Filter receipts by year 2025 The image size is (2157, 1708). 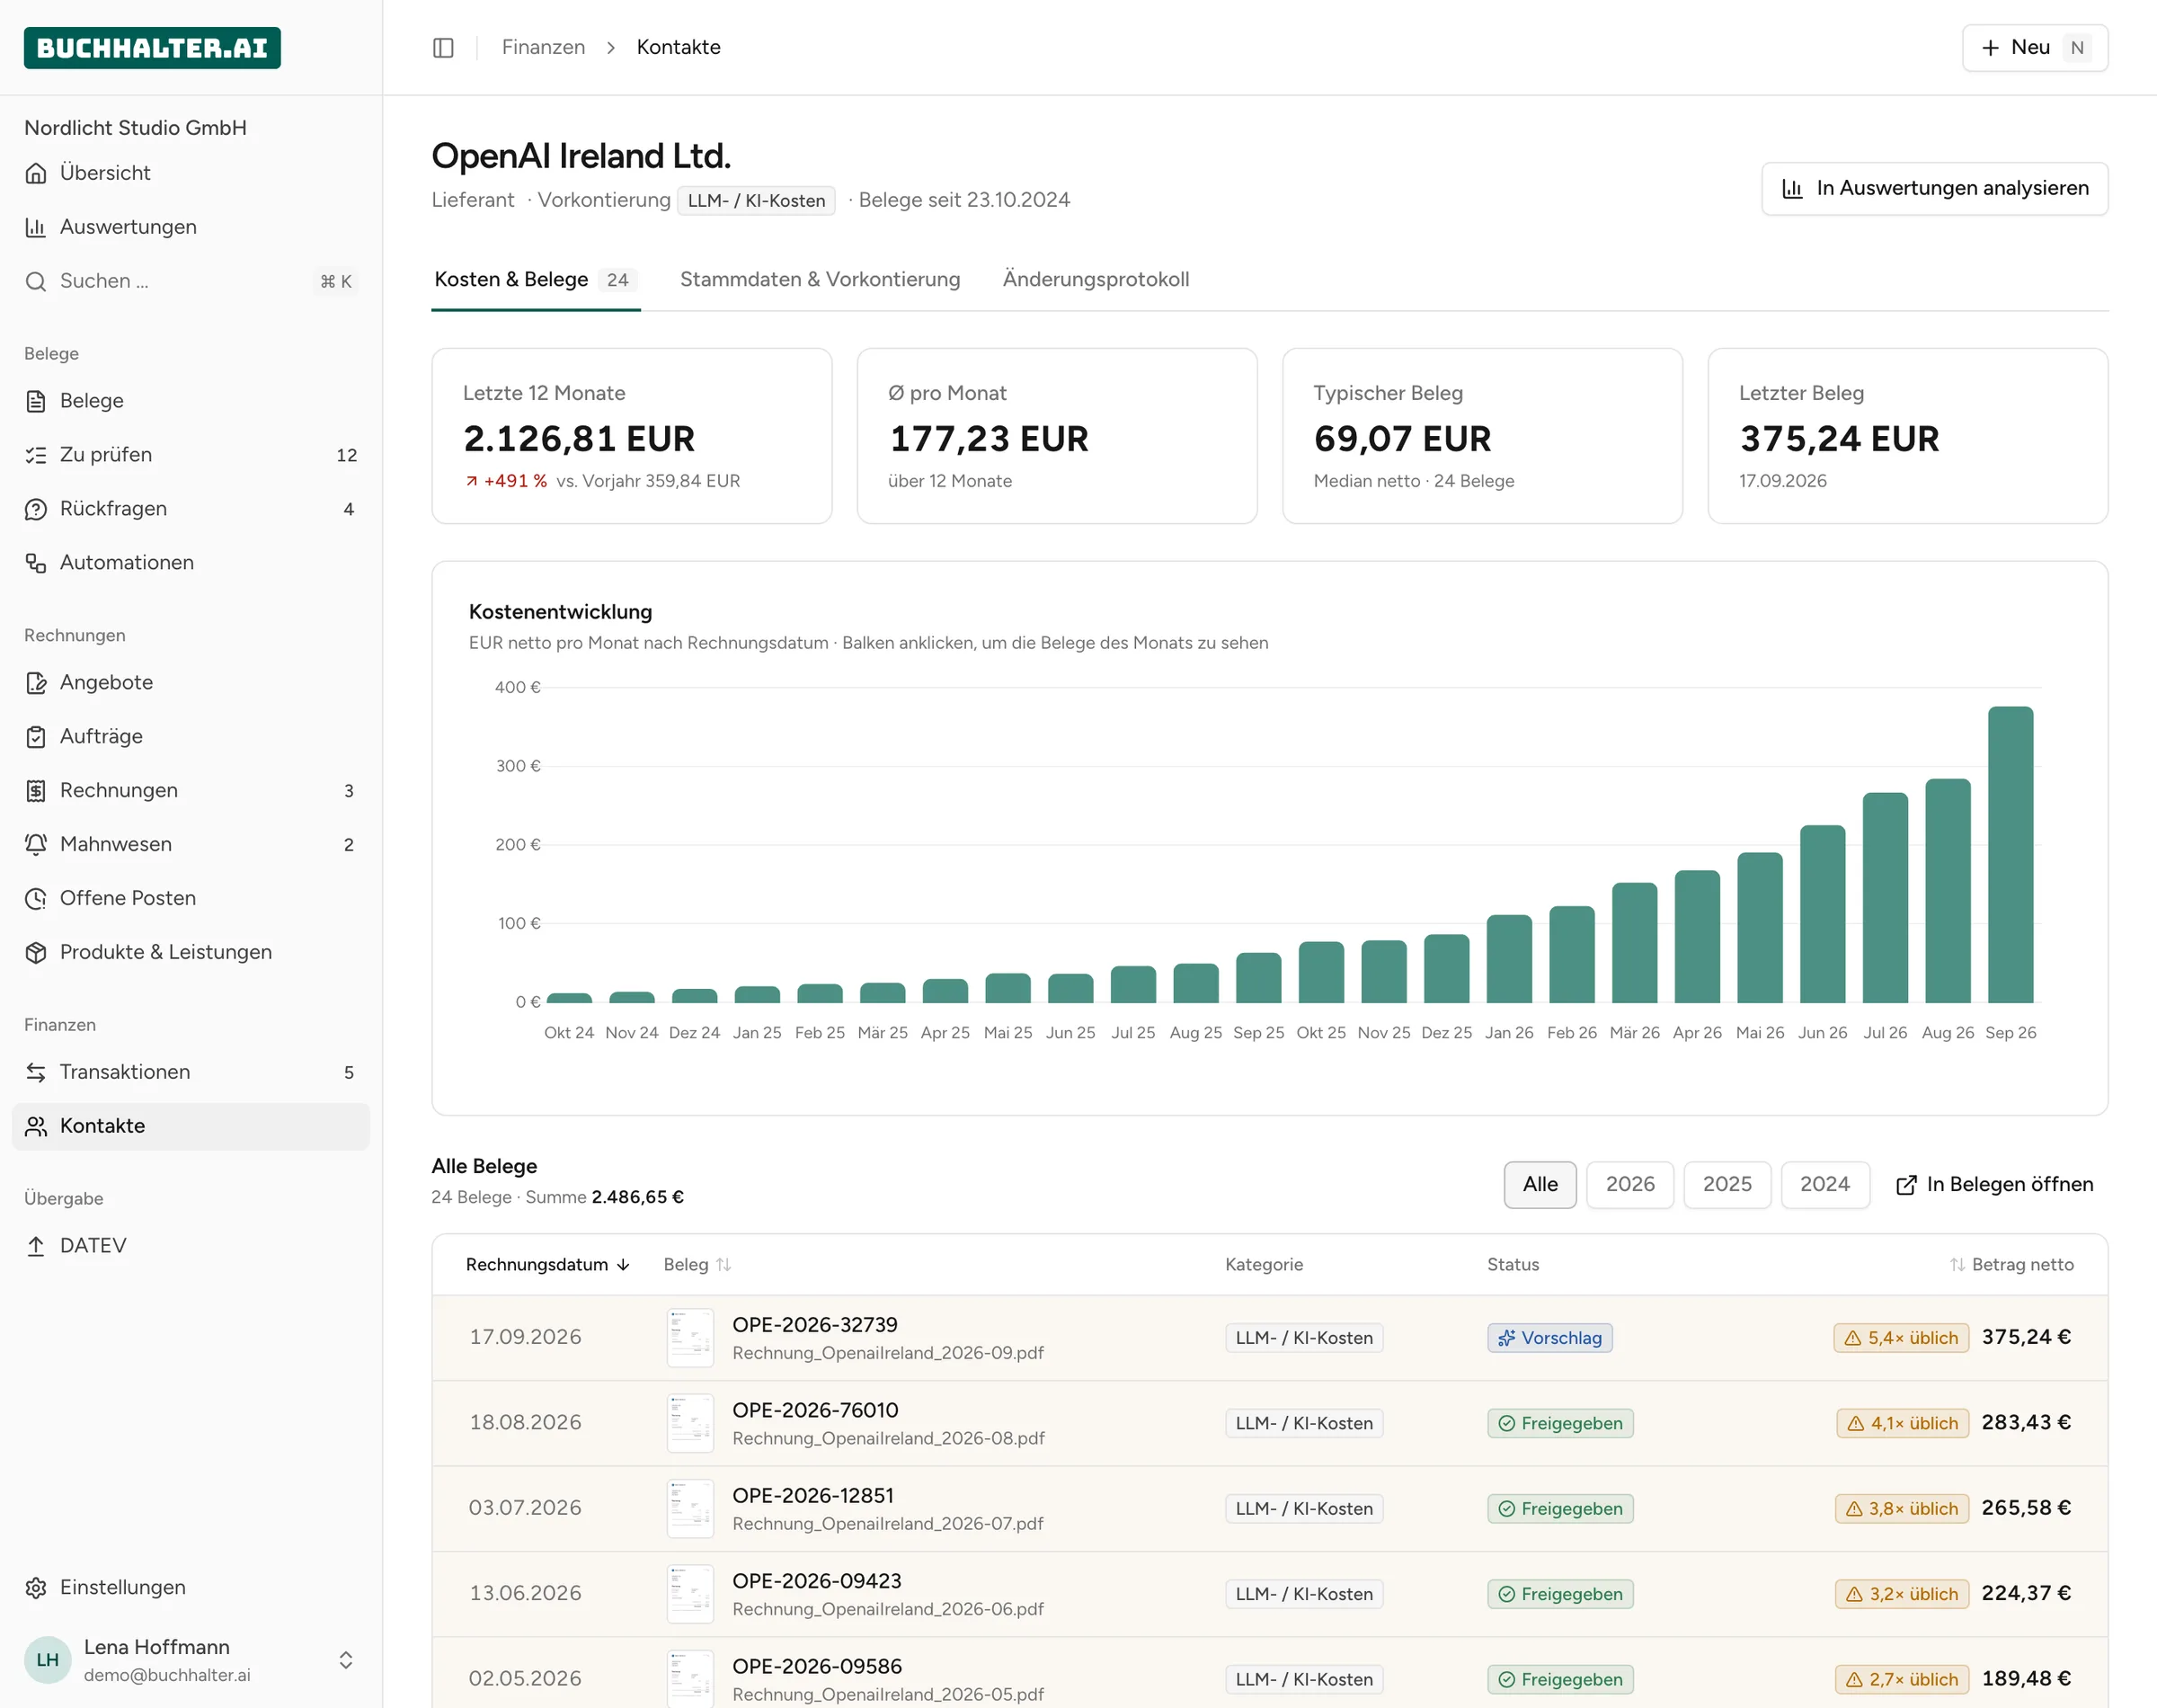point(1726,1185)
